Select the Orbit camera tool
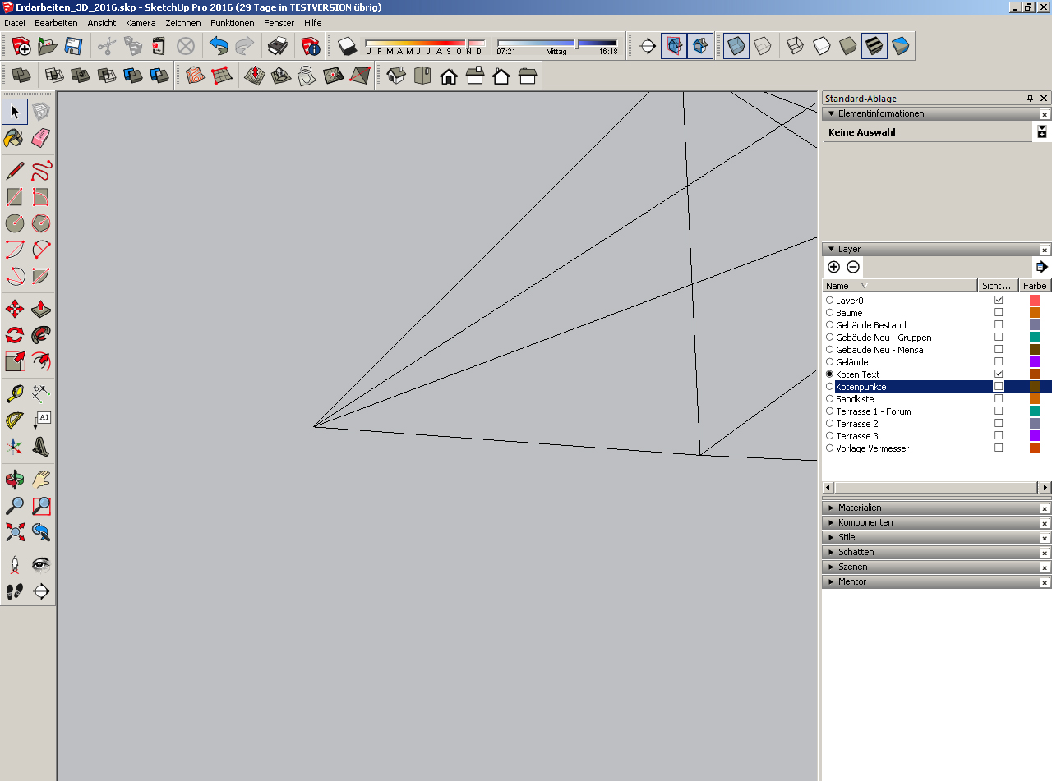 point(15,480)
